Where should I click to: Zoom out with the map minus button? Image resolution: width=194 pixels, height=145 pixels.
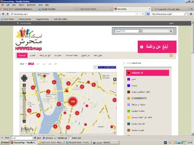24,121
